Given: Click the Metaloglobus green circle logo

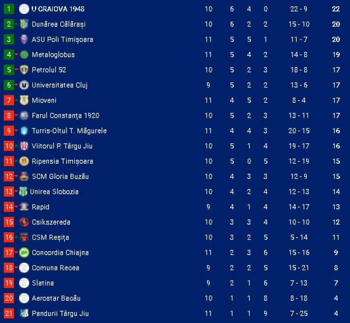Looking at the screenshot, I should pos(24,54).
